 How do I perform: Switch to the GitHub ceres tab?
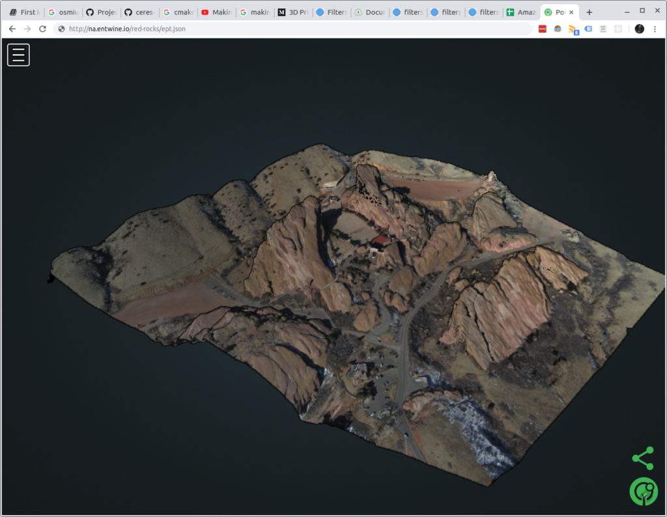[x=139, y=11]
